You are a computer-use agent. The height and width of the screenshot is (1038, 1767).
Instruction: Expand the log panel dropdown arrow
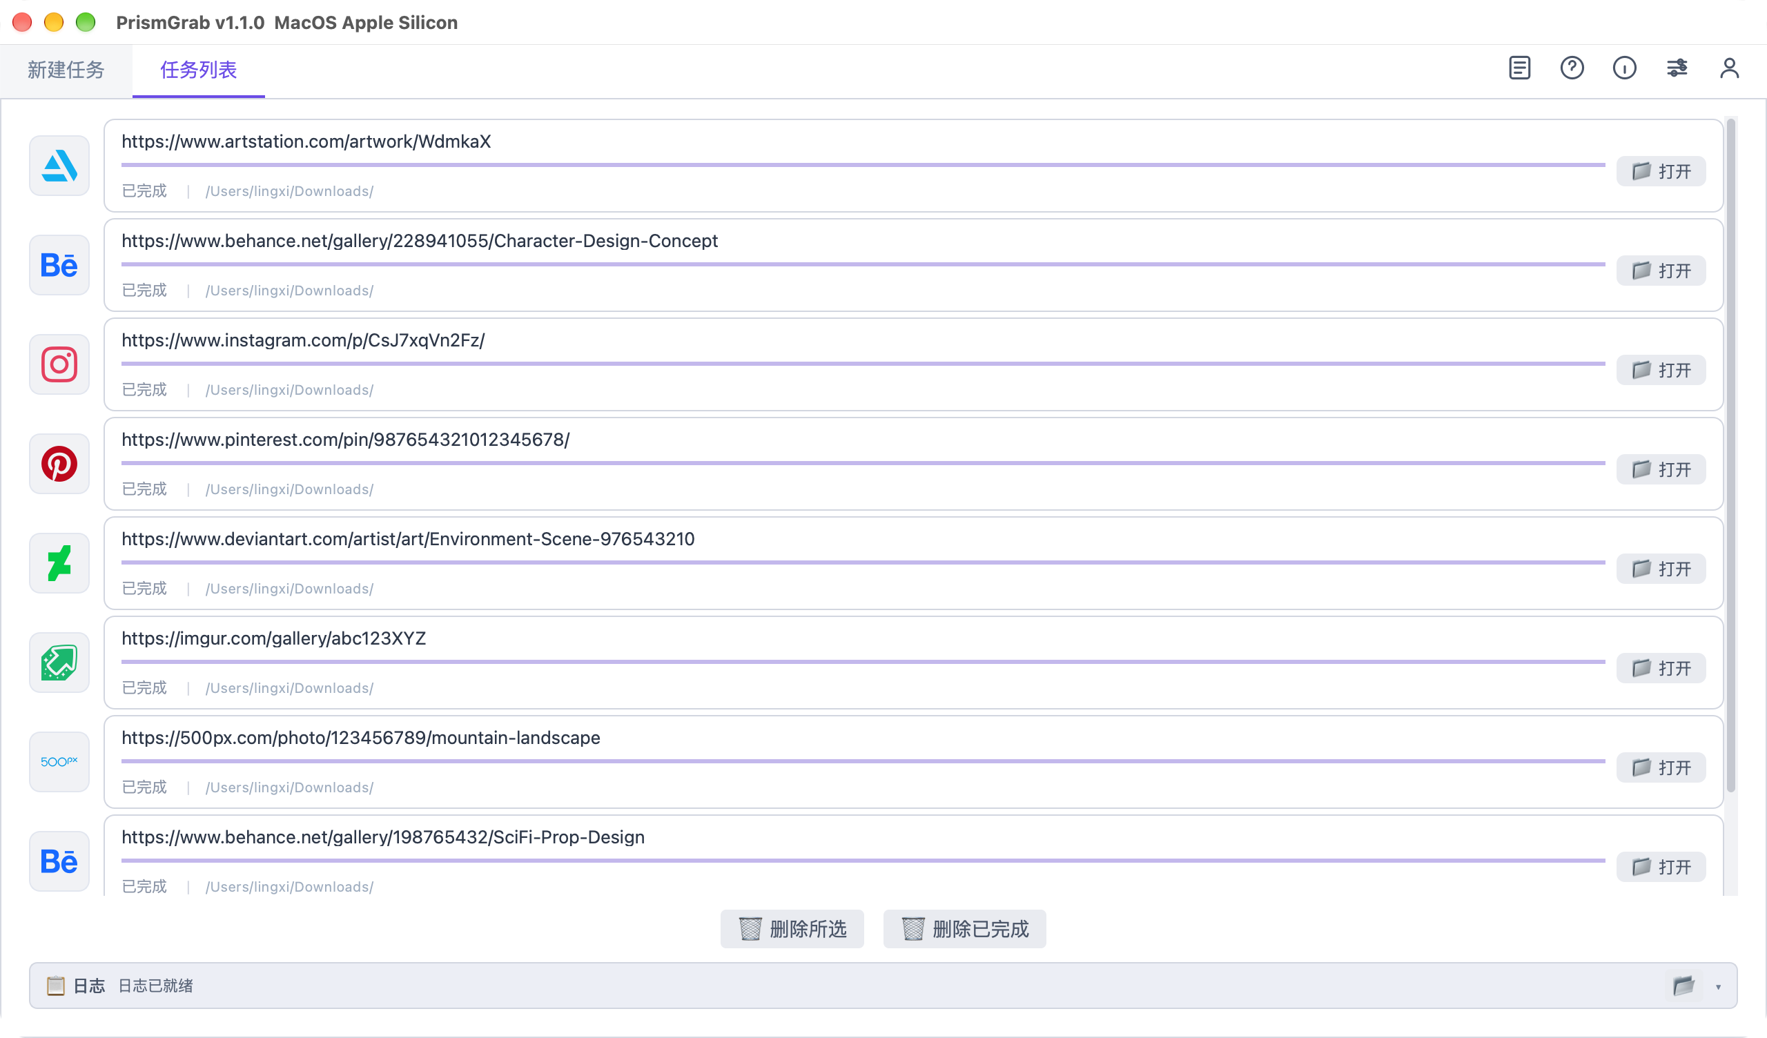[x=1718, y=987]
